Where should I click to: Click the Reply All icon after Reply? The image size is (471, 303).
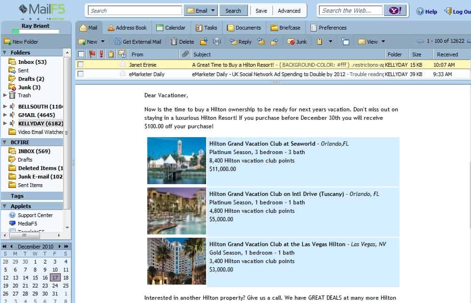click(261, 42)
